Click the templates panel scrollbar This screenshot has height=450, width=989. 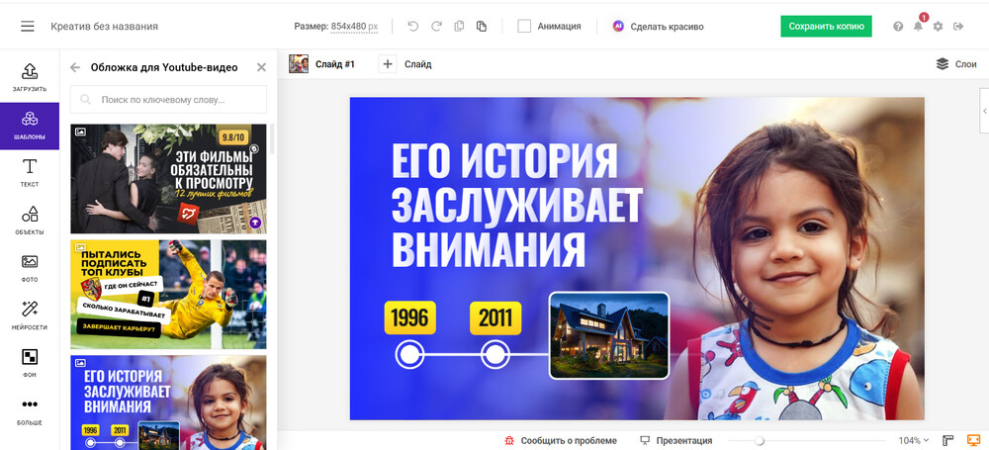click(272, 138)
